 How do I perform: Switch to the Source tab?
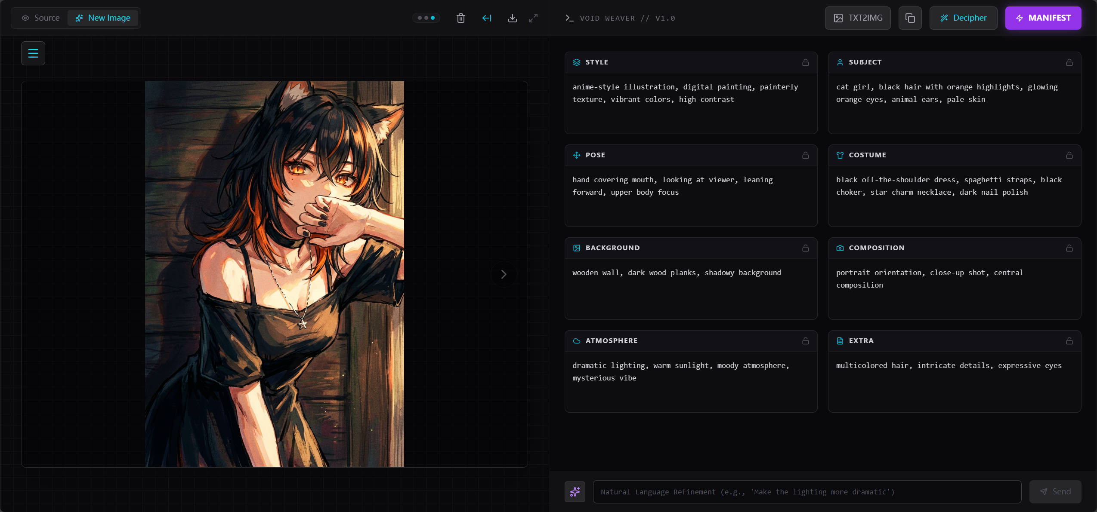[41, 18]
